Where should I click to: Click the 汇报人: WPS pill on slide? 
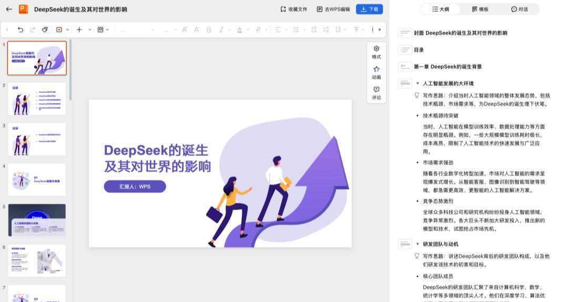135,186
